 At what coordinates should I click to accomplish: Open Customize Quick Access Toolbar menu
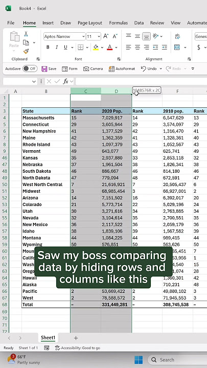click(x=193, y=69)
